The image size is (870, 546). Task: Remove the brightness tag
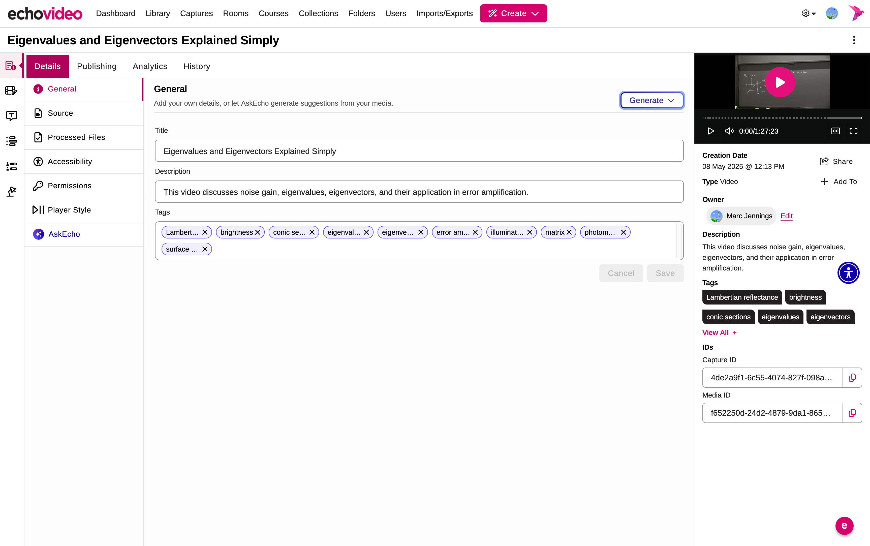pos(257,232)
